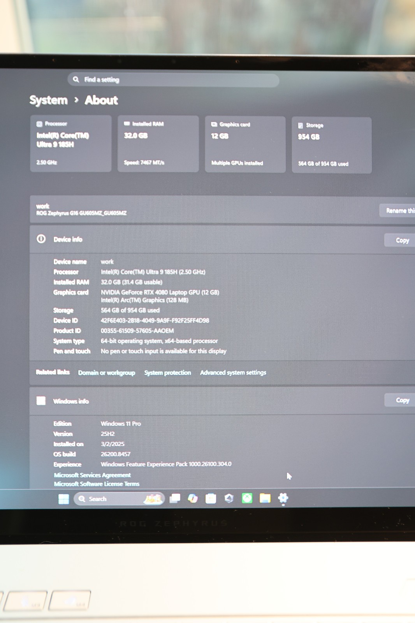
Task: Open the Windows Start menu
Action: click(63, 499)
